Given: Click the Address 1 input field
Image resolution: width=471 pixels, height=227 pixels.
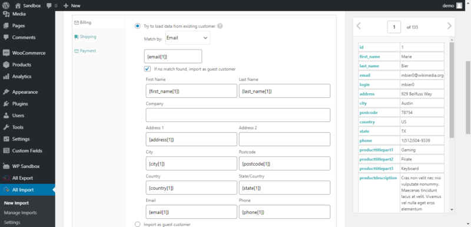Looking at the screenshot, I should 191,139.
